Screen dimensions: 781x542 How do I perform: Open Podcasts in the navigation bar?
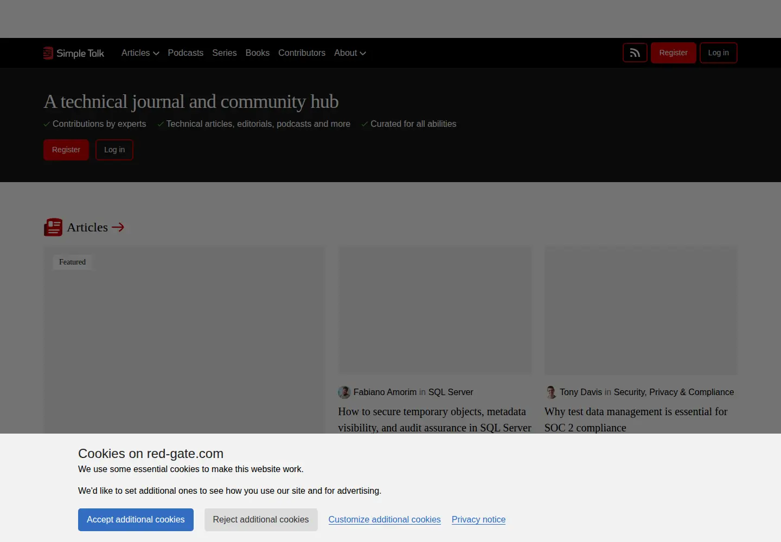(x=185, y=53)
